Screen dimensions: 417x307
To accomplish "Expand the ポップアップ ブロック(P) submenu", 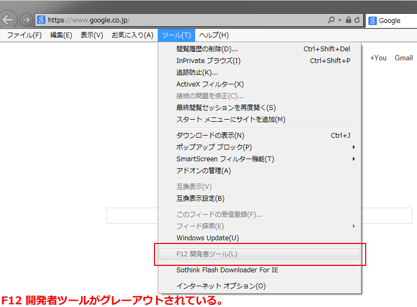I will (x=260, y=147).
